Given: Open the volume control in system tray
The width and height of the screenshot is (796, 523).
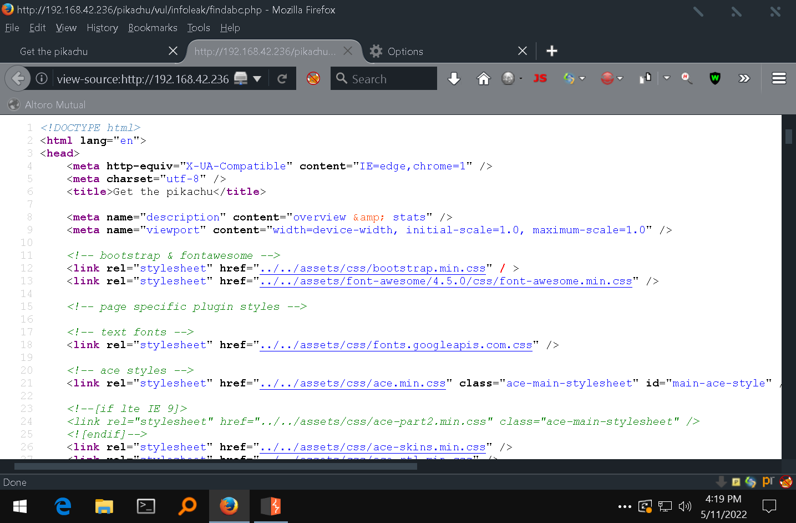Looking at the screenshot, I should (x=685, y=506).
